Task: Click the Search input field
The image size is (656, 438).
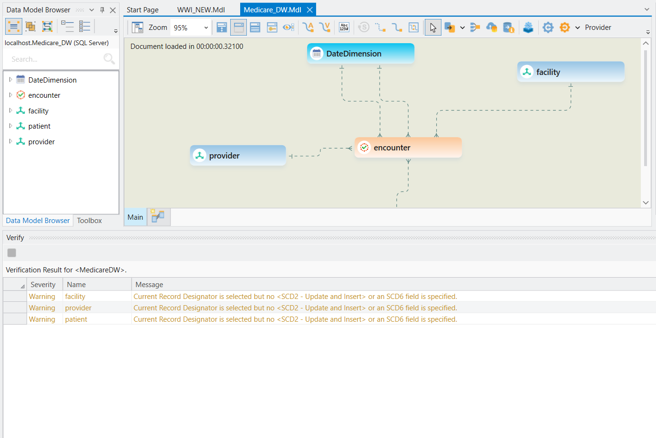Action: pos(55,59)
